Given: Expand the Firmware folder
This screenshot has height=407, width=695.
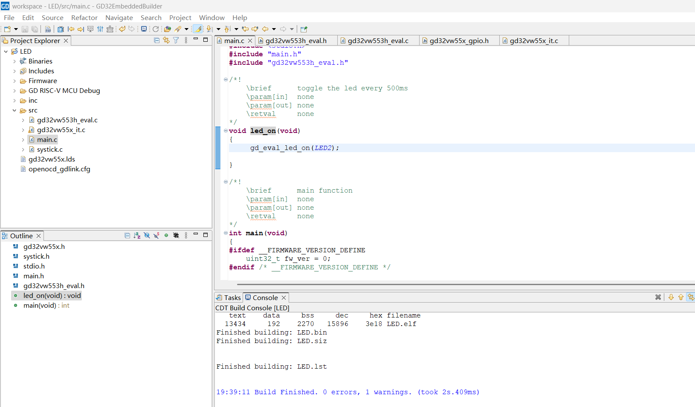Looking at the screenshot, I should 14,81.
